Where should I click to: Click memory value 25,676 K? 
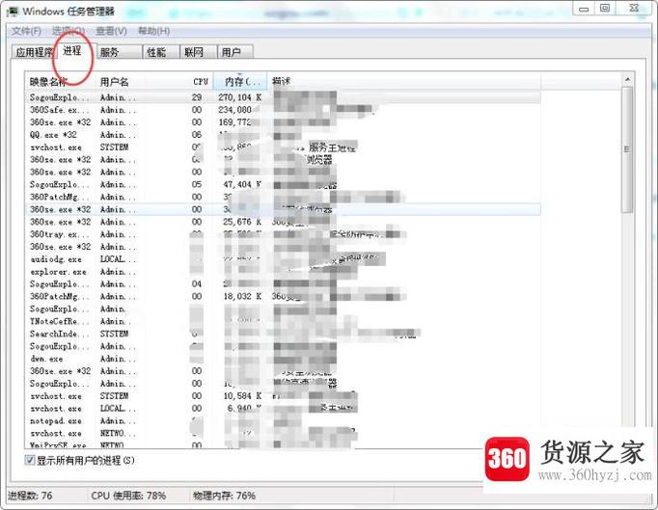point(242,222)
